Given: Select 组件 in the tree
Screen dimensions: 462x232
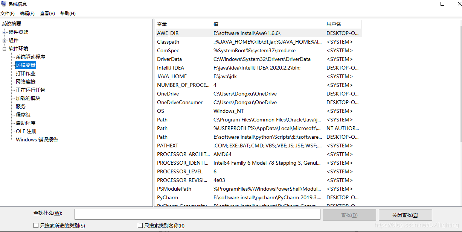Looking at the screenshot, I should pyautogui.click(x=14, y=41).
